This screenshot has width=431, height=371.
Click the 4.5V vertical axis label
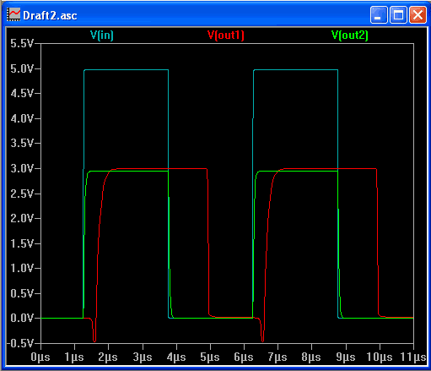point(22,93)
